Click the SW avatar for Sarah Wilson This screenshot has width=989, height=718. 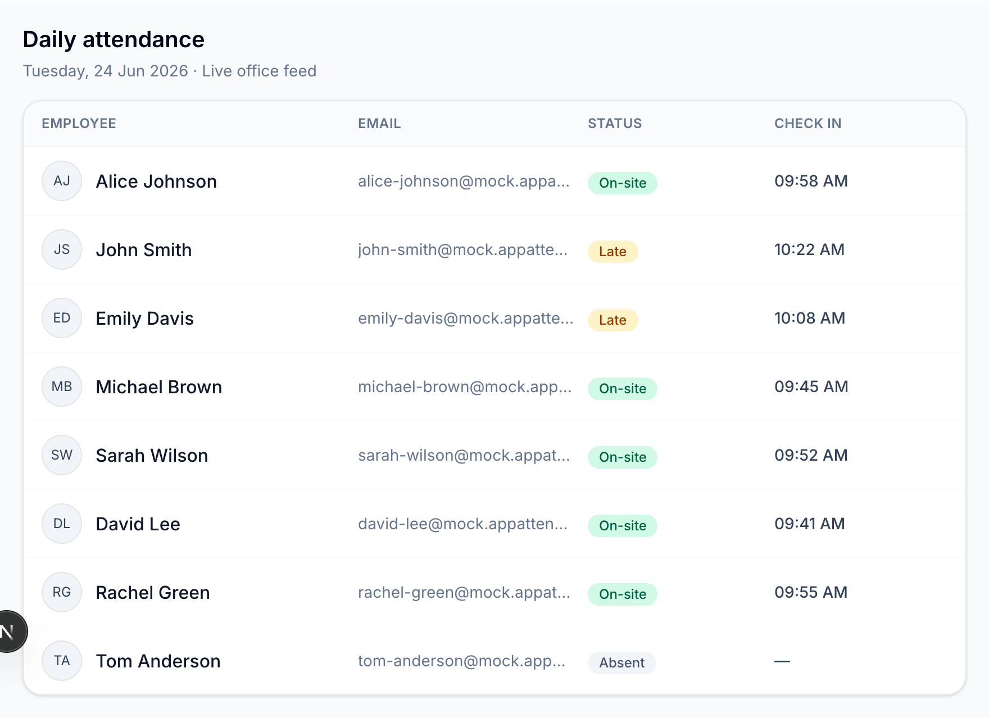tap(62, 455)
